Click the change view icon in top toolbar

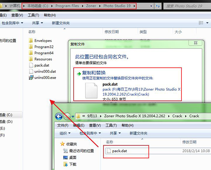point(201,23)
